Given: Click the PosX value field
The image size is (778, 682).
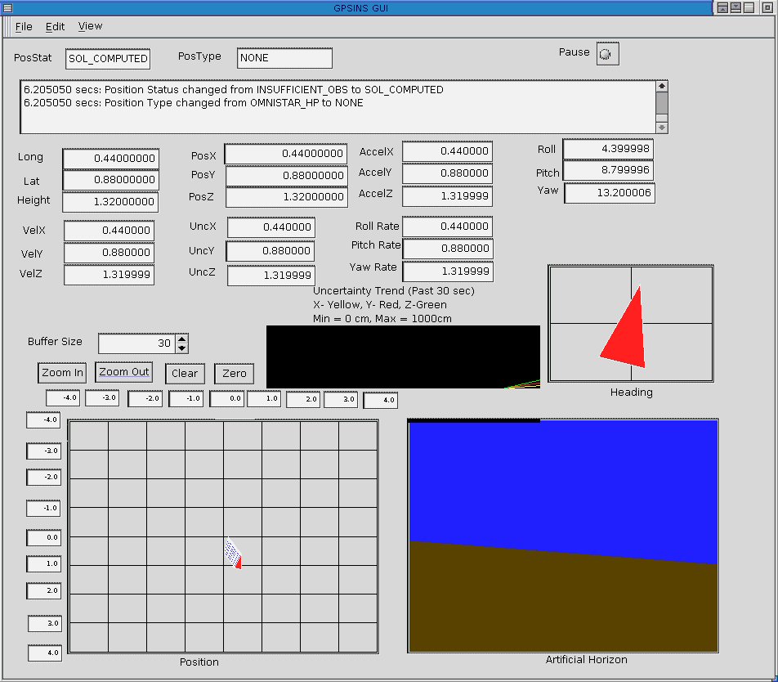Looking at the screenshot, I should (286, 154).
